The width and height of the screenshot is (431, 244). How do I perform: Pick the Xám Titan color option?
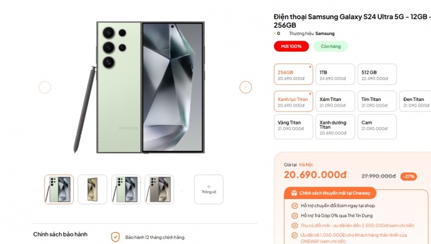(x=335, y=101)
